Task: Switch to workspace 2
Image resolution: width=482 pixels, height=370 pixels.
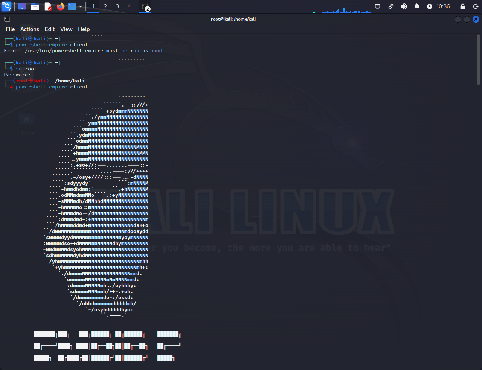Action: [105, 6]
